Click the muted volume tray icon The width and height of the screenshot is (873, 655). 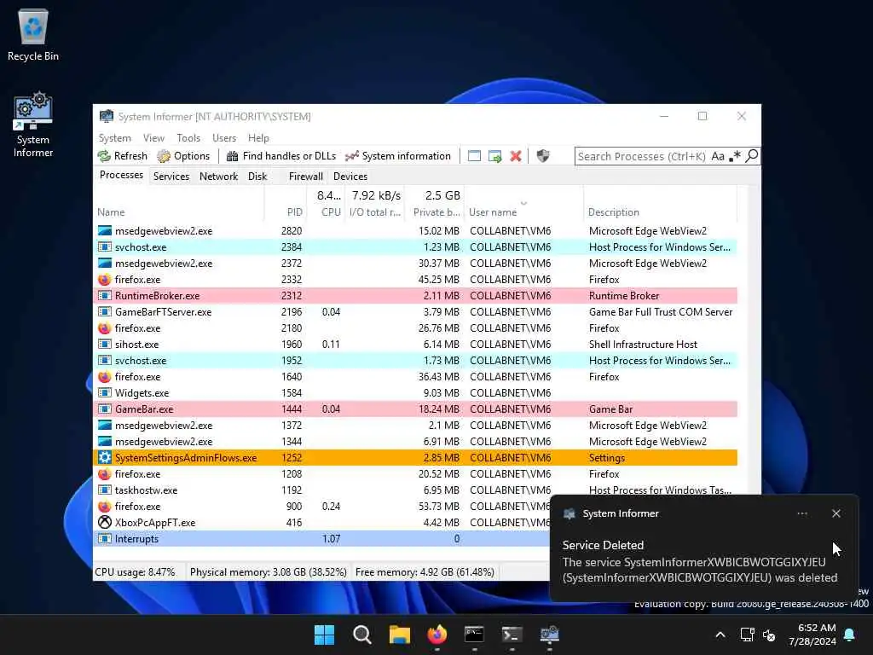(769, 635)
